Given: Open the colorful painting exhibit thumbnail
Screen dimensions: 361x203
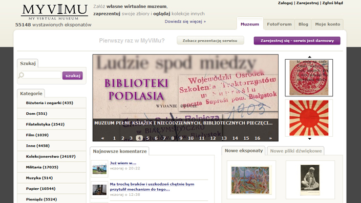Looking at the screenshot, I should click(251, 180).
